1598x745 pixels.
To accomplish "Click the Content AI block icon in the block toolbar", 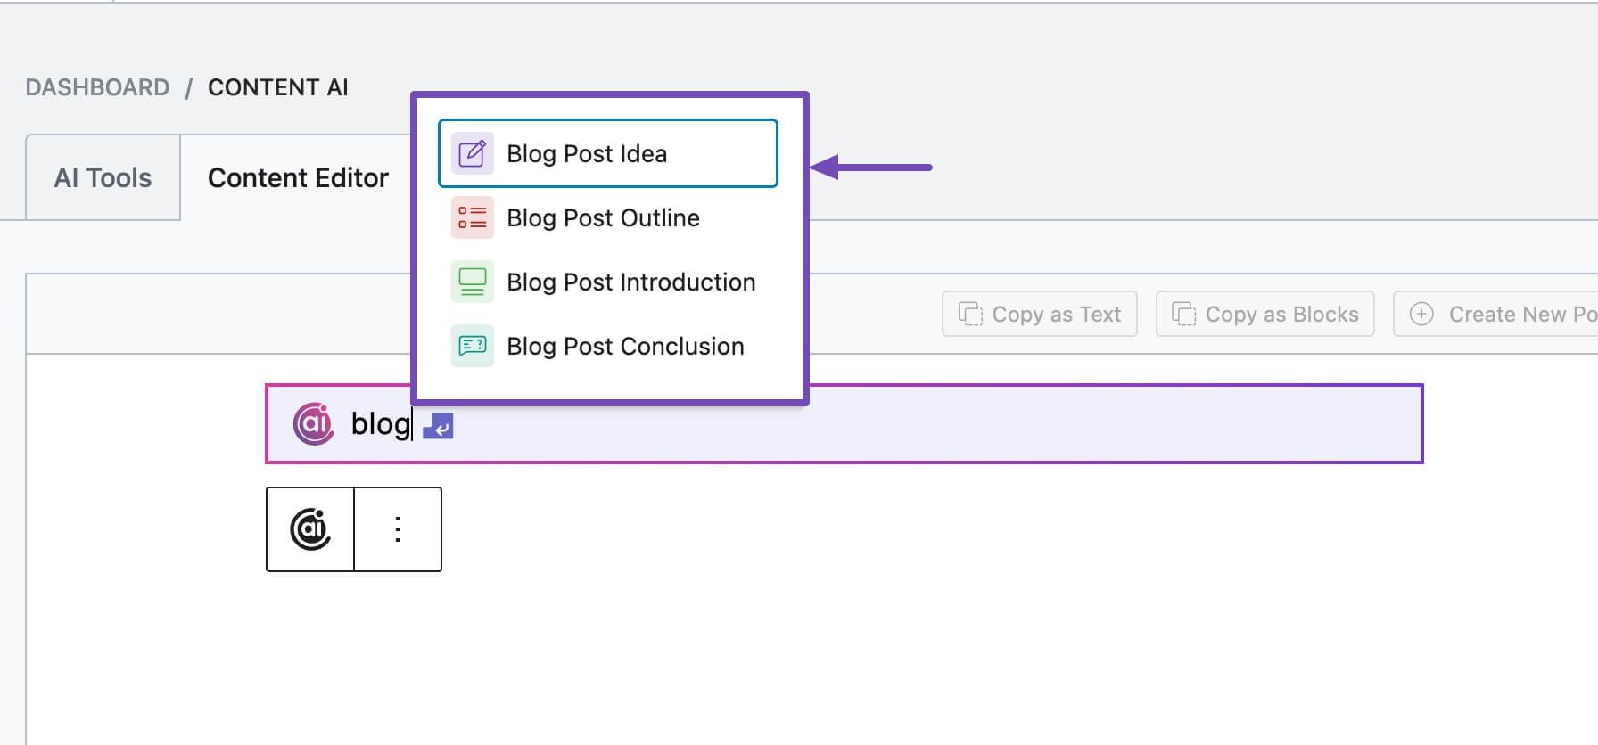I will tap(310, 529).
